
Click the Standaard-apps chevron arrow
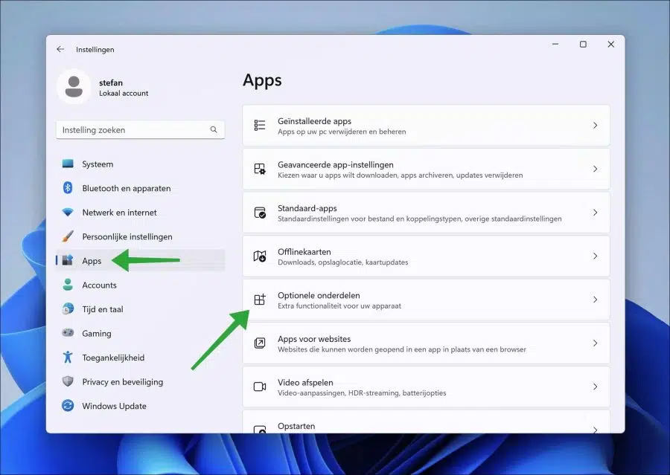pyautogui.click(x=596, y=213)
